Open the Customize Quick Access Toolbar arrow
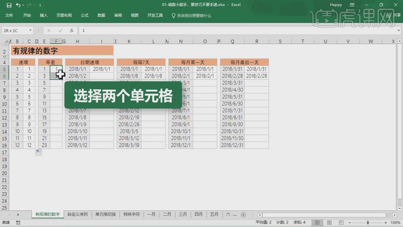403x227 pixels. tap(40, 5)
